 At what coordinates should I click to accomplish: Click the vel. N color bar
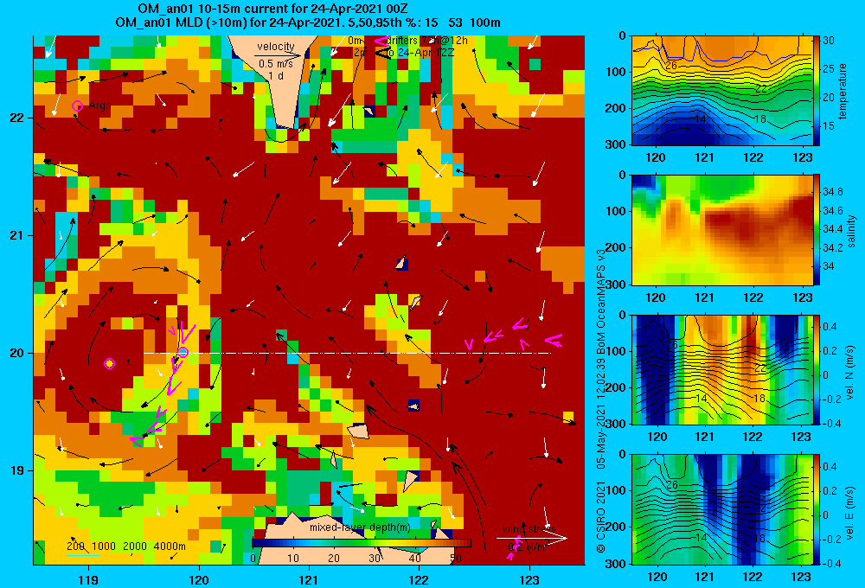(x=816, y=369)
